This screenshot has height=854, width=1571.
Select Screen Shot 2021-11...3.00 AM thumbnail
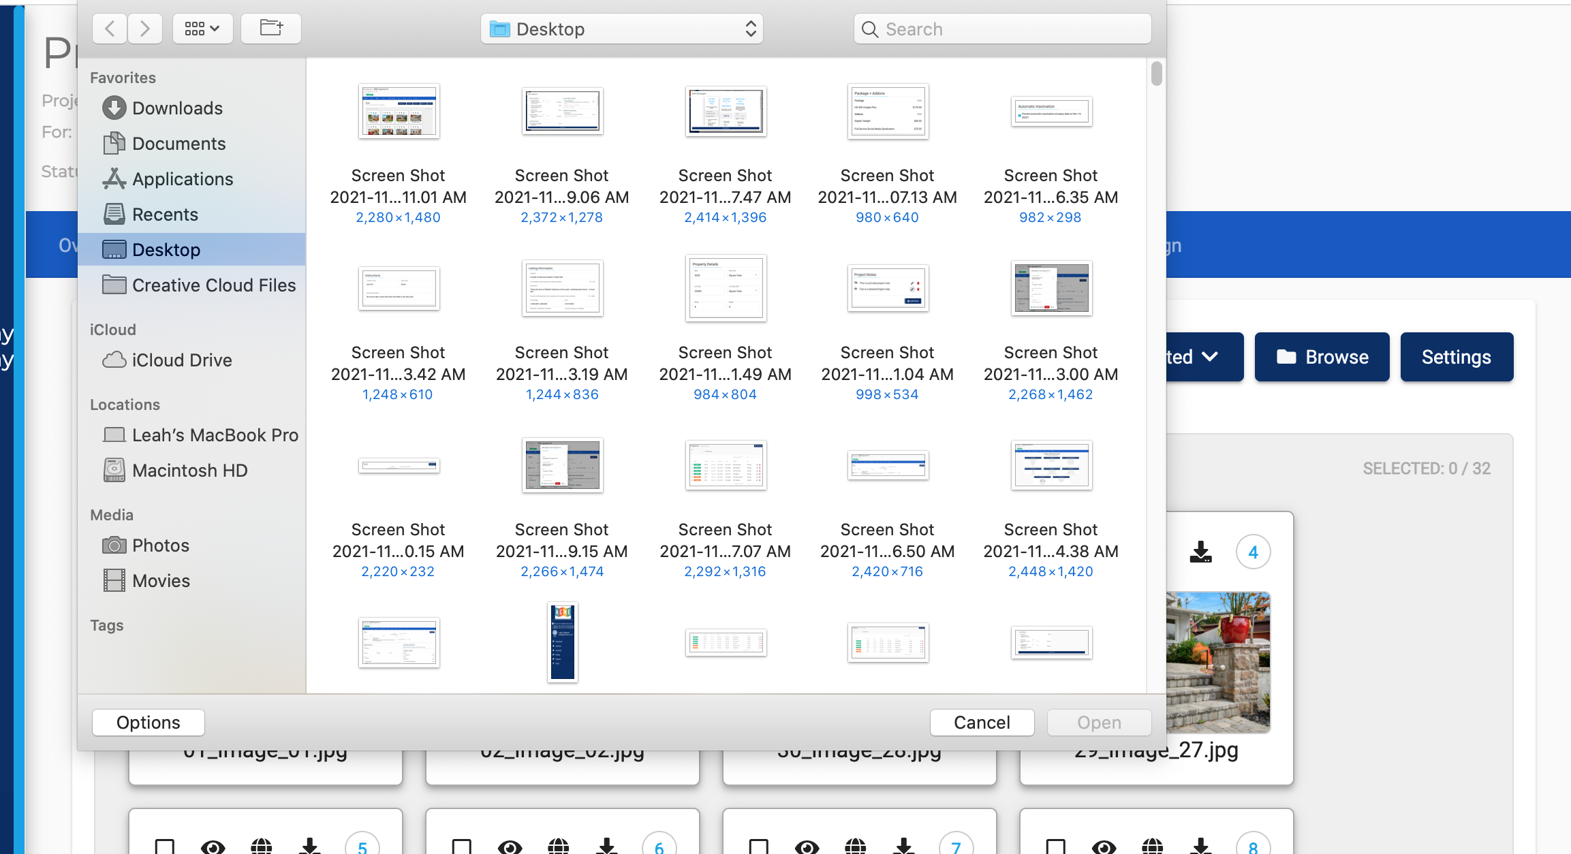(x=1052, y=288)
